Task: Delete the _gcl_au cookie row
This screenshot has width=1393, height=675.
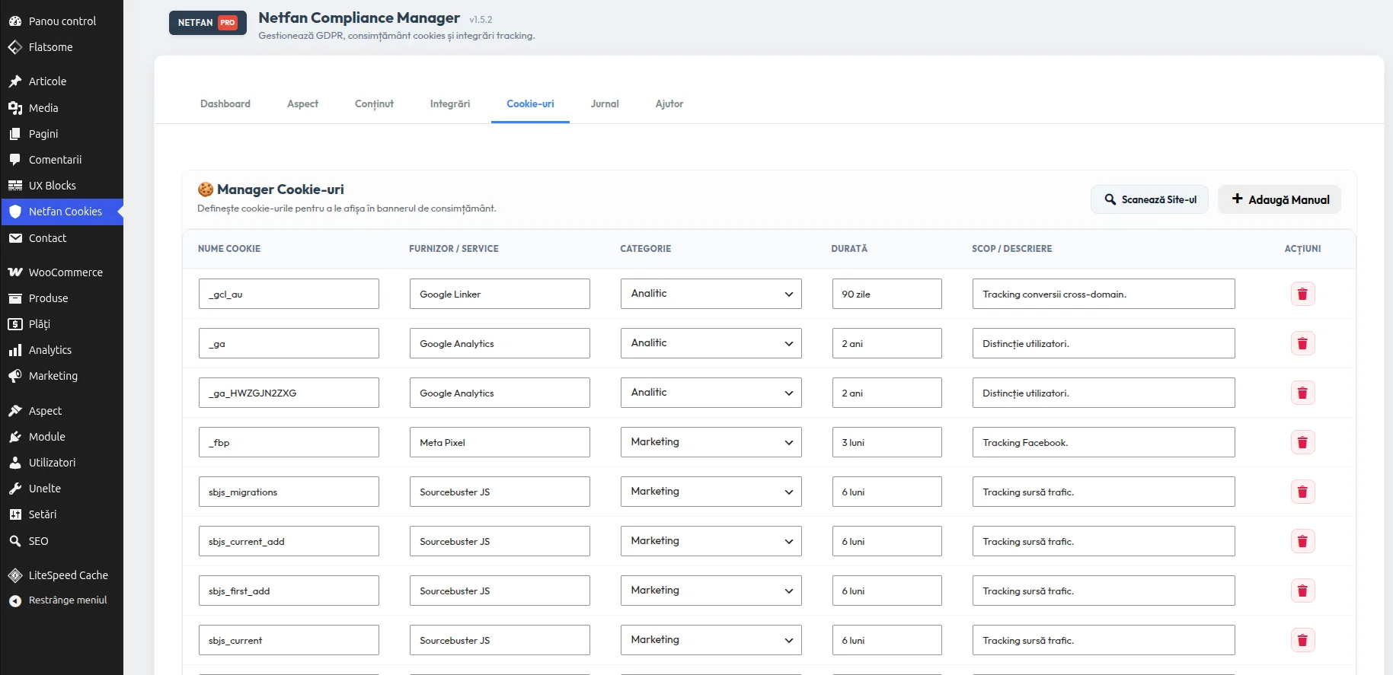Action: pyautogui.click(x=1302, y=294)
